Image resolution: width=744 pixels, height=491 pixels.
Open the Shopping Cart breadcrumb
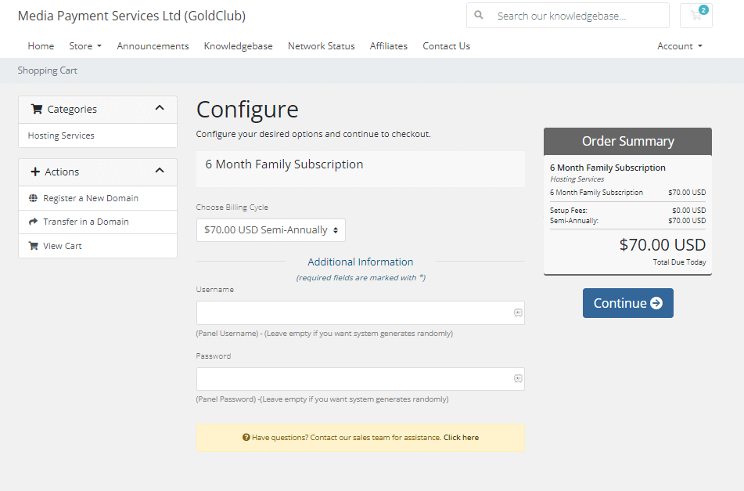pyautogui.click(x=48, y=70)
